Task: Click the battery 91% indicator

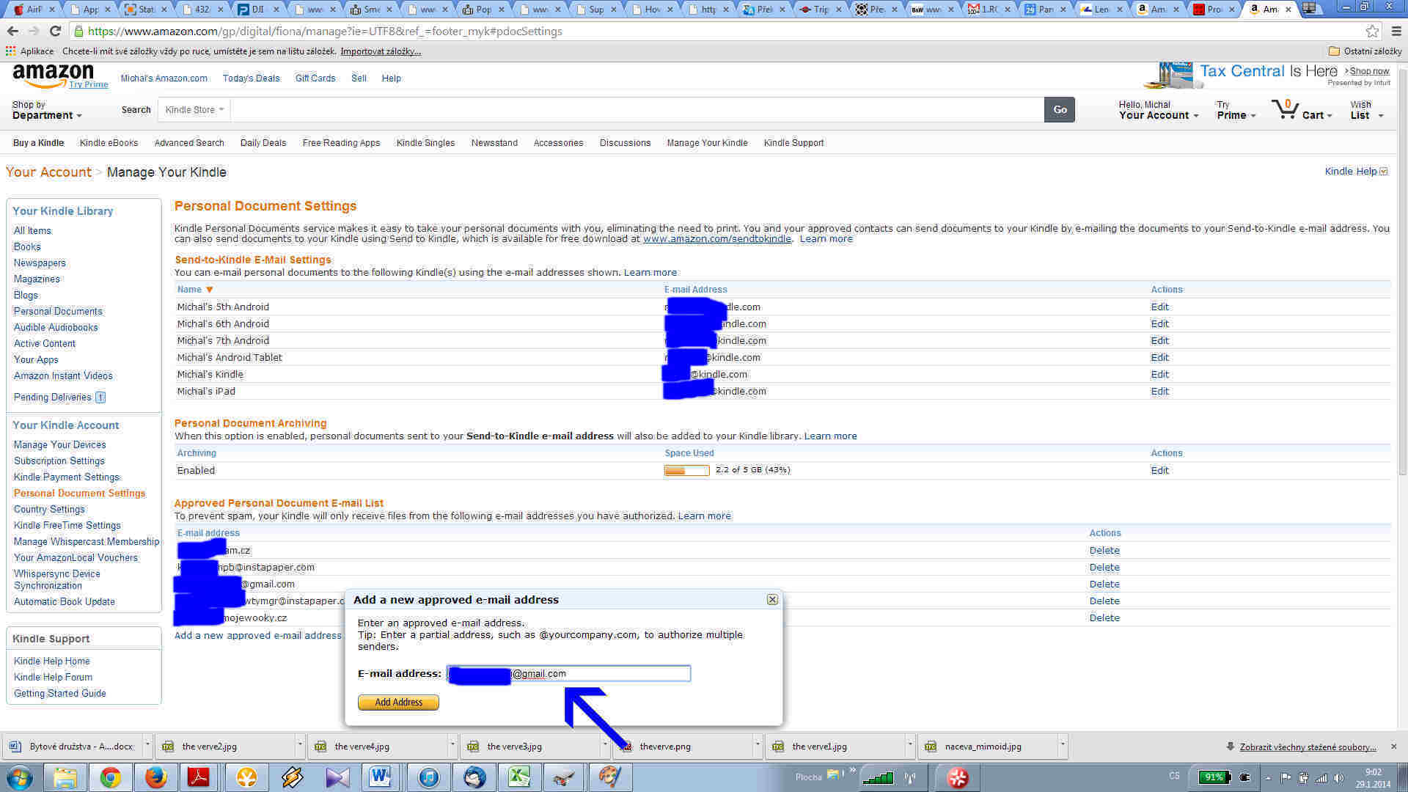Action: coord(1215,777)
